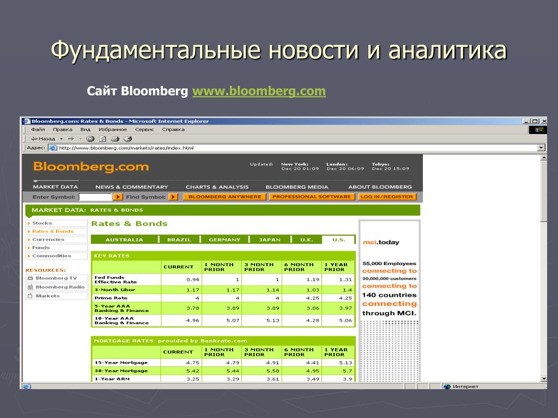
Task: Click the Markets icon under Resources
Action: coord(31,296)
